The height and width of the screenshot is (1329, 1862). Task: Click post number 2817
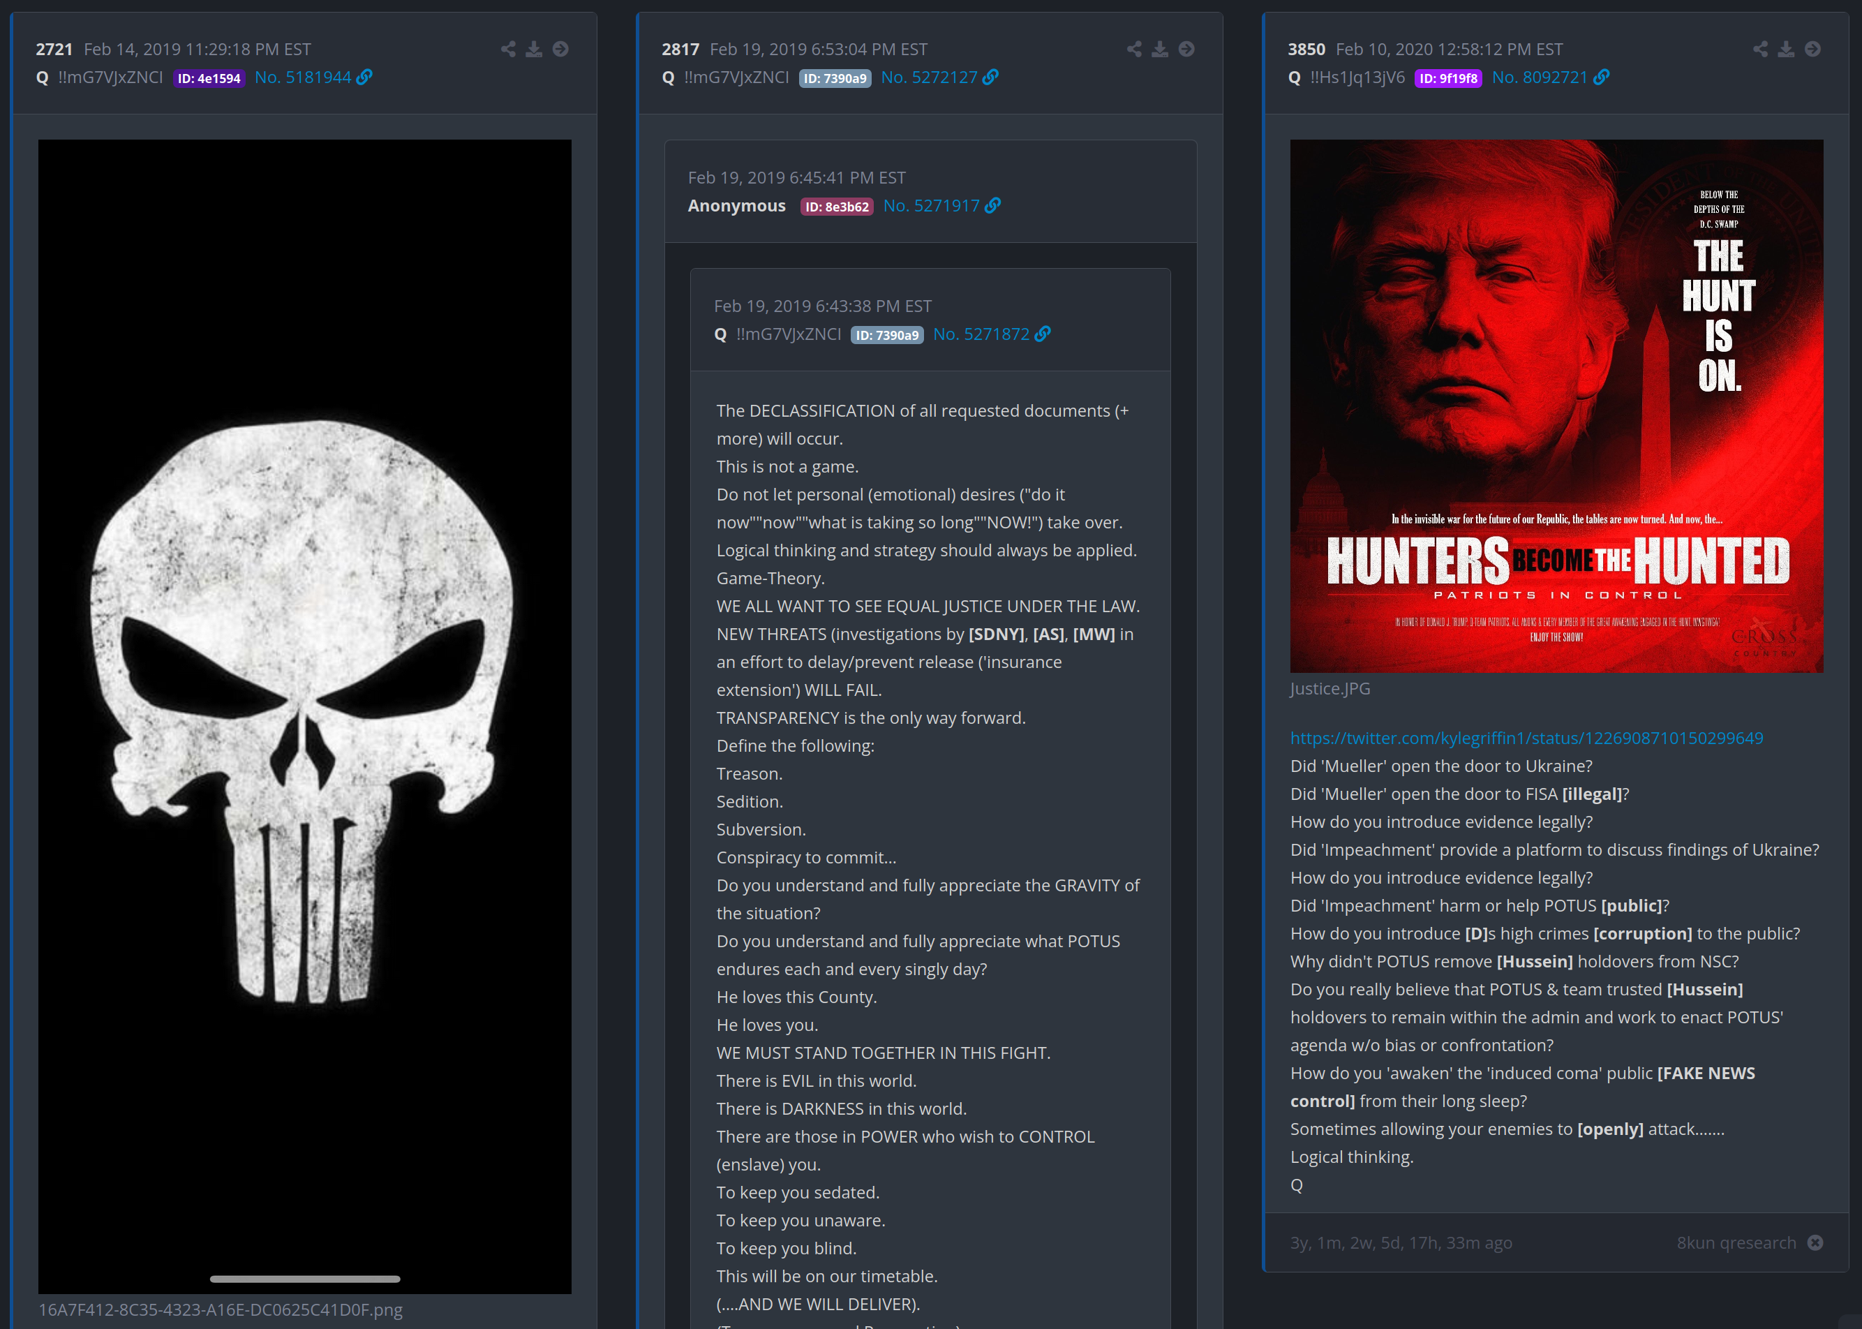[x=680, y=49]
